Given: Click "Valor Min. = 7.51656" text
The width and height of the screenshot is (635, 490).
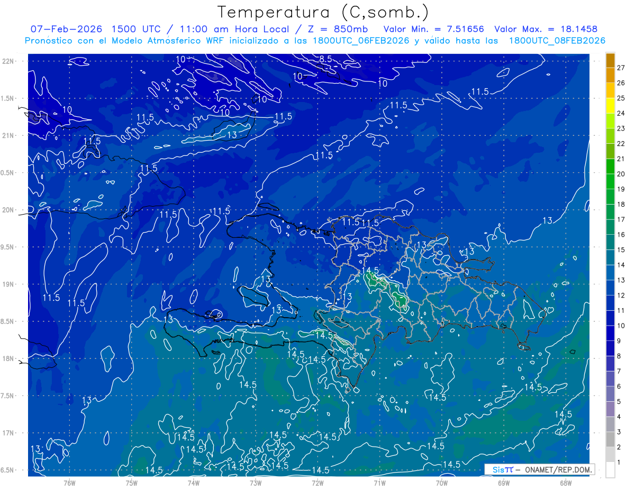Looking at the screenshot, I should click(x=433, y=29).
